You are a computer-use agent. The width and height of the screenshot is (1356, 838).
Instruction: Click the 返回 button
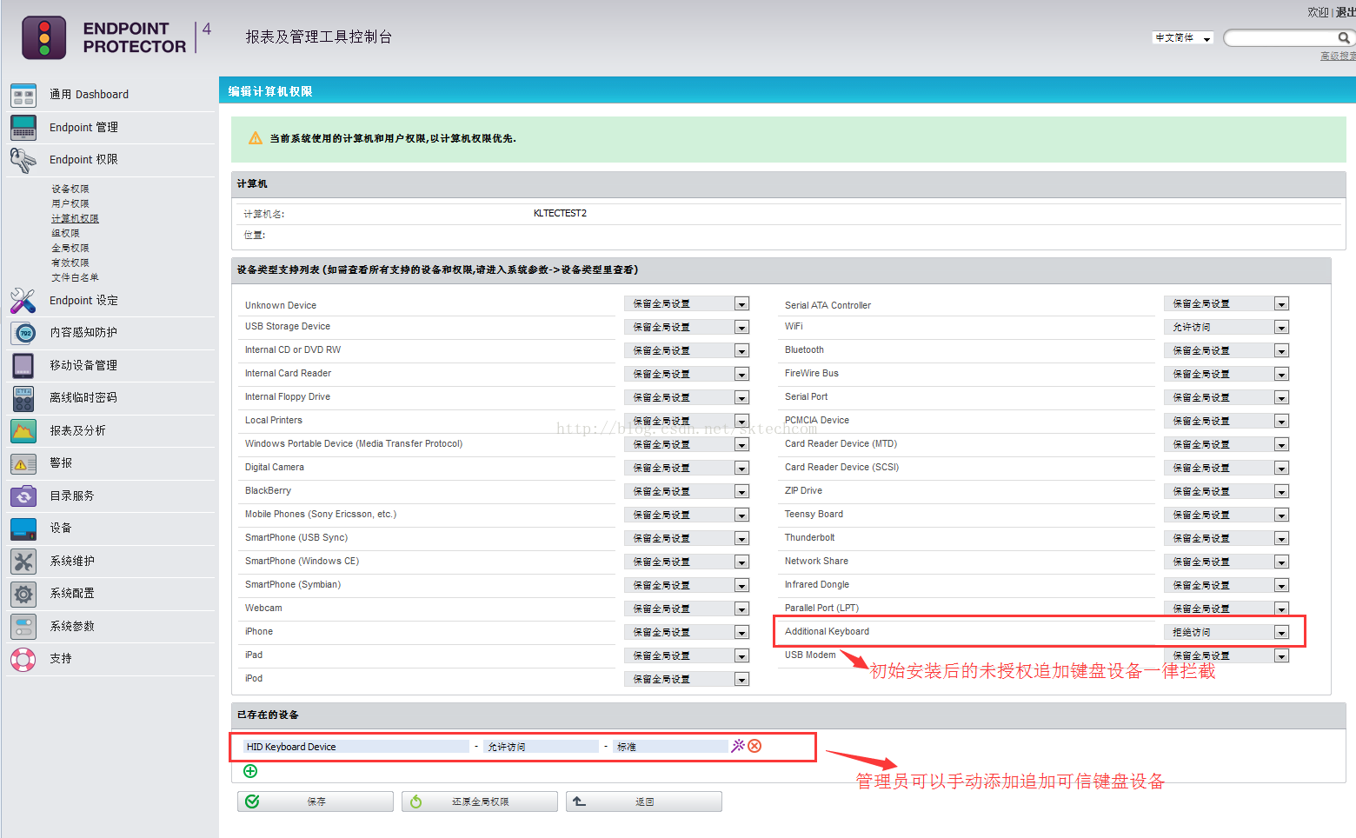(x=644, y=801)
